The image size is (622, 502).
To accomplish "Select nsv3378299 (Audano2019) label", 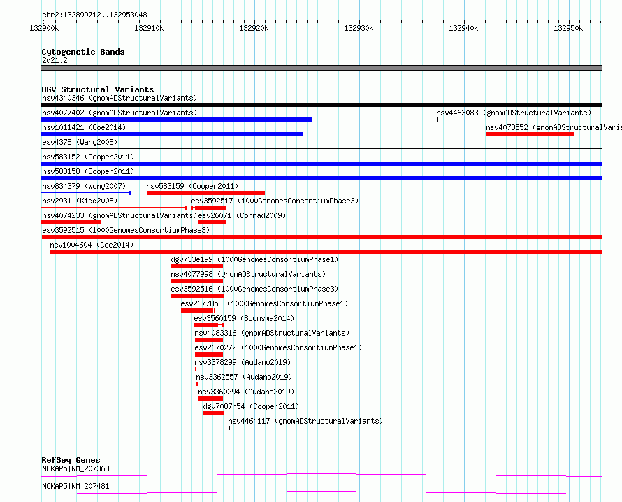I will (x=243, y=362).
